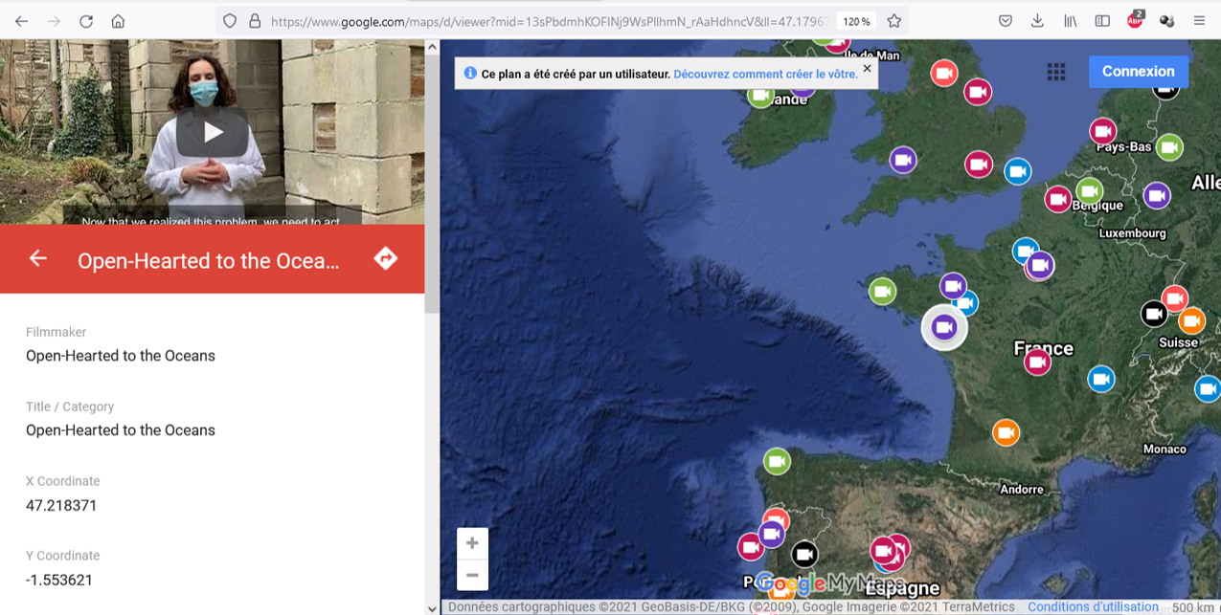This screenshot has width=1221, height=615.
Task: Click the google.com address bar
Action: point(551,21)
